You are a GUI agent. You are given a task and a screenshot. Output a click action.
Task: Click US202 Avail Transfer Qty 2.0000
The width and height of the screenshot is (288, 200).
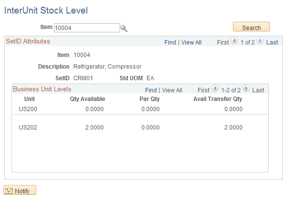click(x=233, y=128)
